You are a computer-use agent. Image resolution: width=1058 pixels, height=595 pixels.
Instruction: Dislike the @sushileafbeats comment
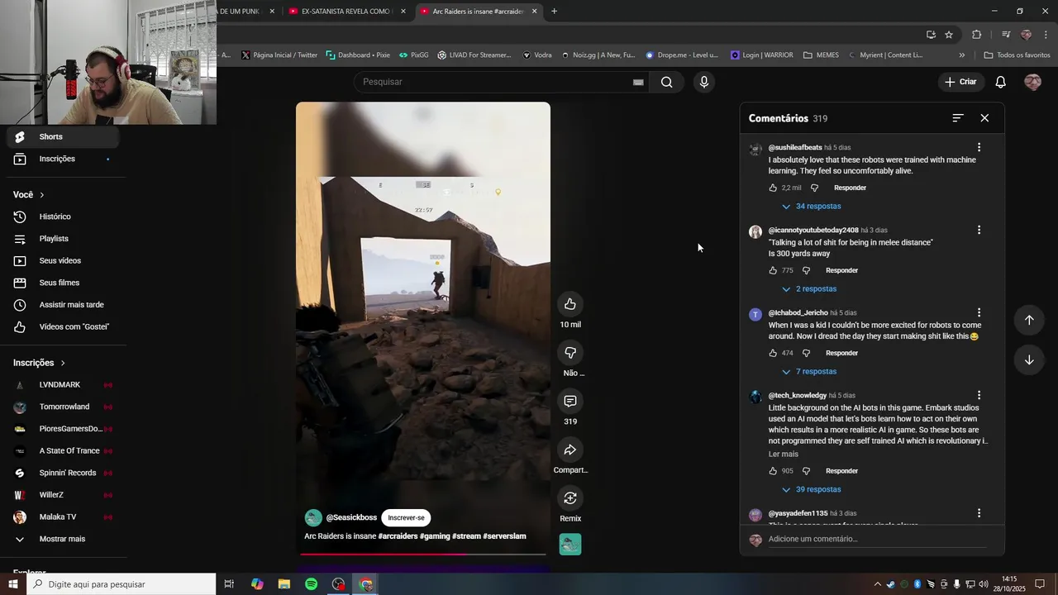[x=814, y=188]
